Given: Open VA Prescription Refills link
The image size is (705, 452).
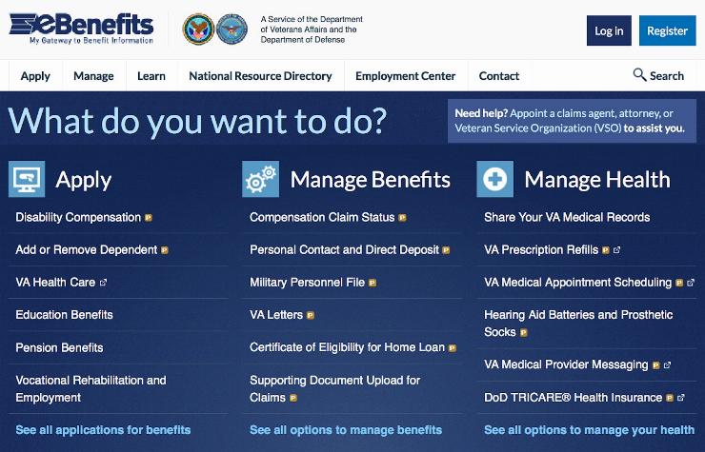Looking at the screenshot, I should 541,250.
